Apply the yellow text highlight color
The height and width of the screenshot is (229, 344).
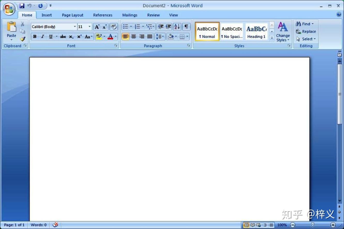(x=99, y=37)
